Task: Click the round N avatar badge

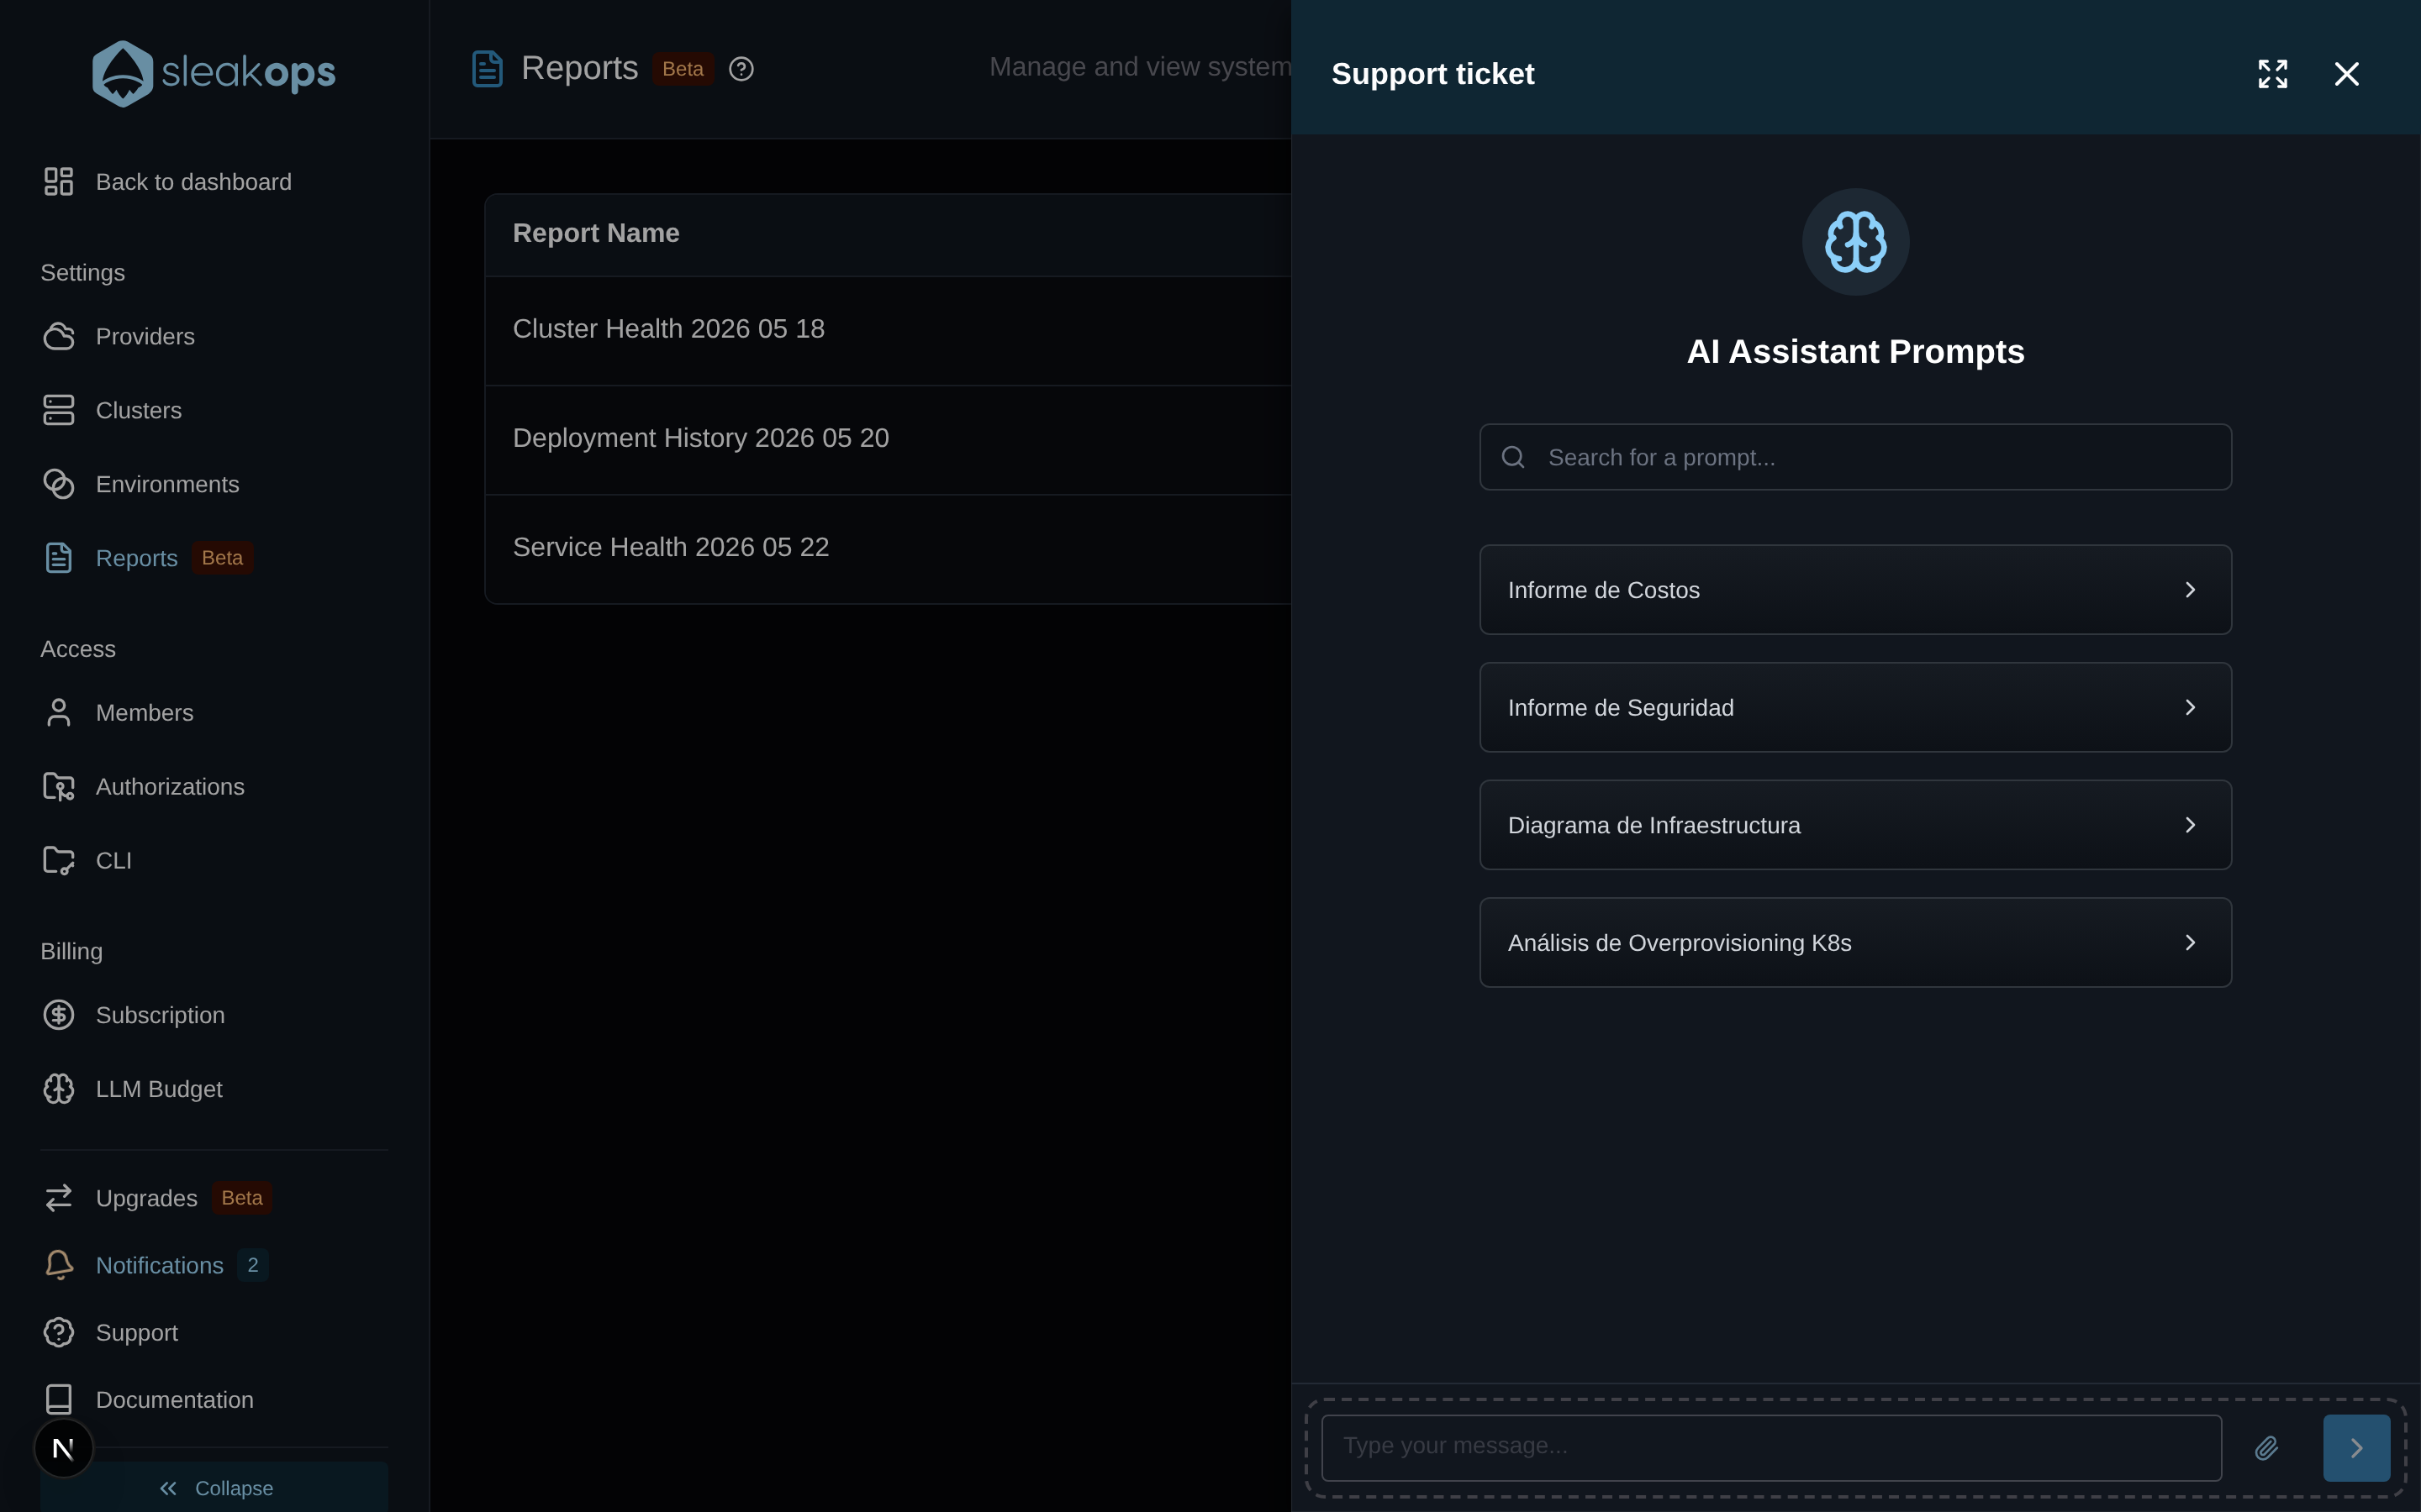Action: click(x=63, y=1448)
